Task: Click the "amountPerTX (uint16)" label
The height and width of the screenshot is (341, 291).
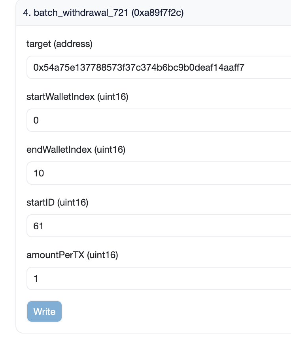Action: point(72,255)
